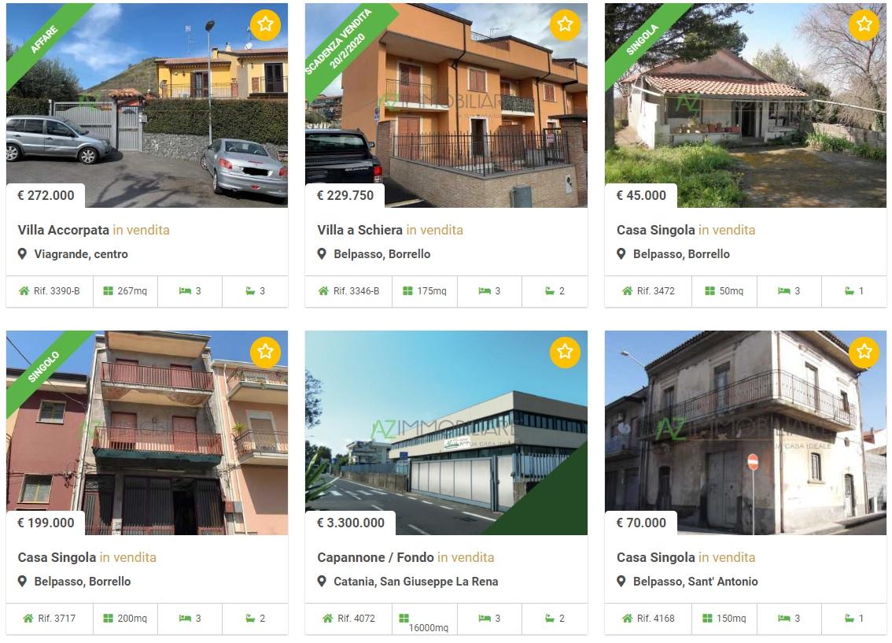This screenshot has width=892, height=643.
Task: Open photo of Casa Singola Sant' Antonio
Action: tap(746, 432)
